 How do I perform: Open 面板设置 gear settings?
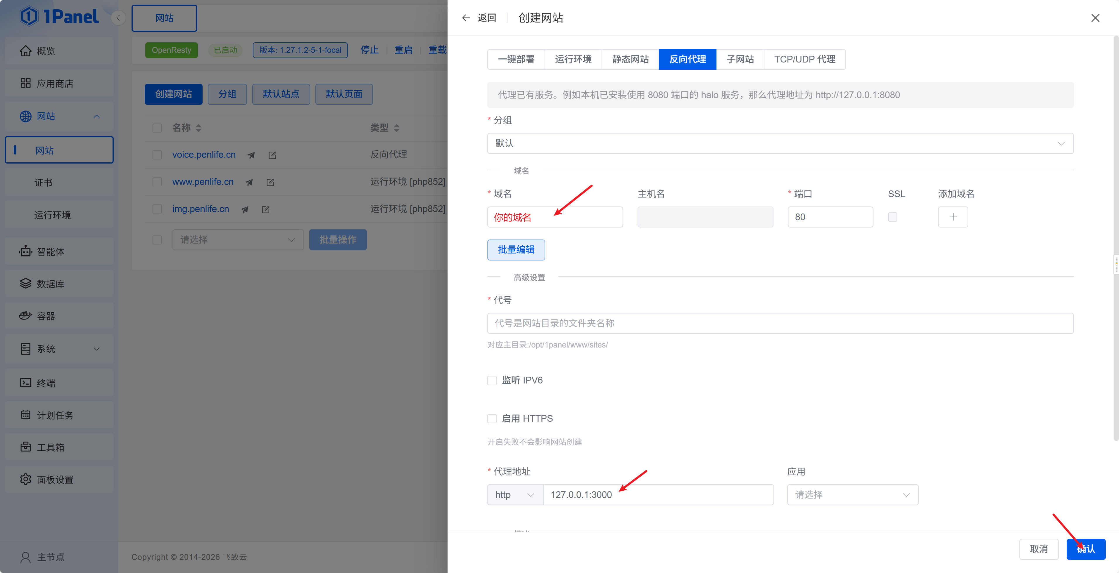(26, 479)
